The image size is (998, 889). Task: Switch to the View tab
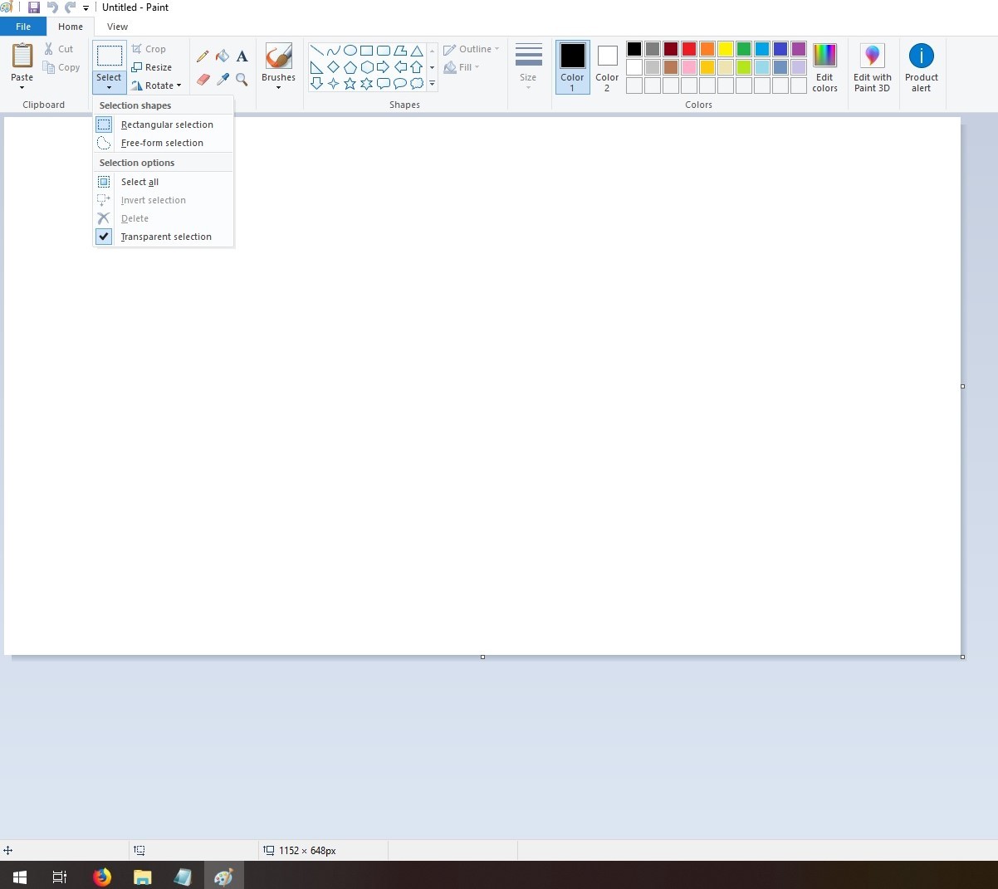pos(117,27)
